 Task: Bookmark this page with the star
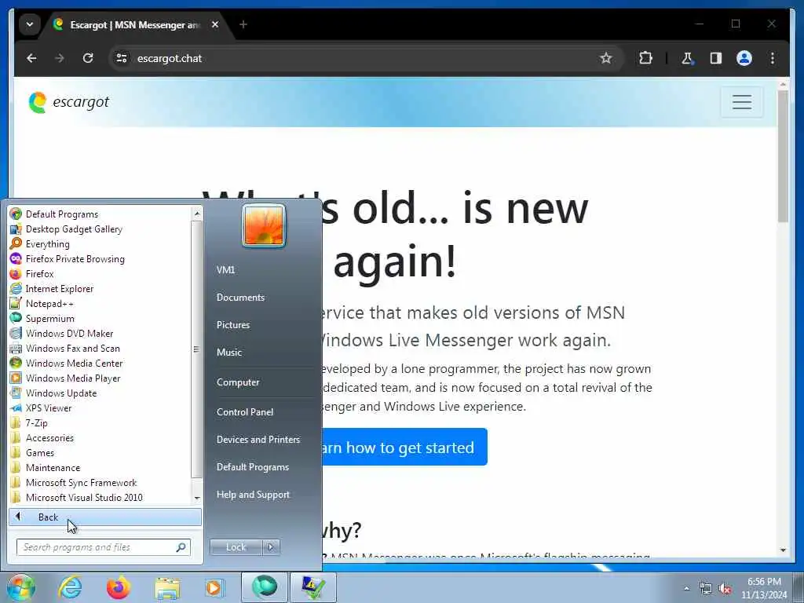pos(606,58)
